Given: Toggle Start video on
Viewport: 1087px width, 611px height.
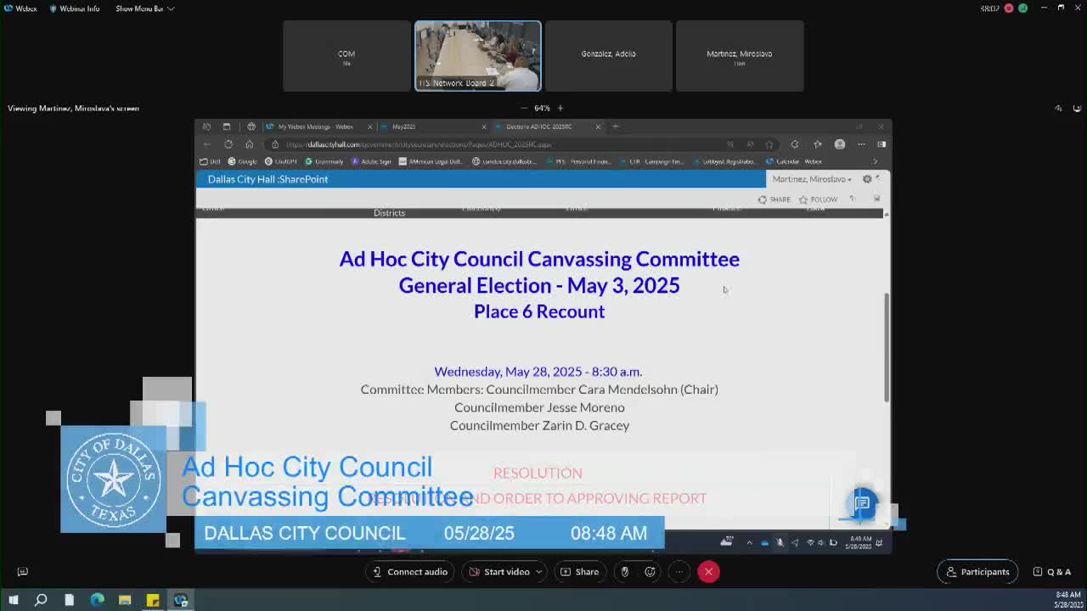Looking at the screenshot, I should [501, 572].
